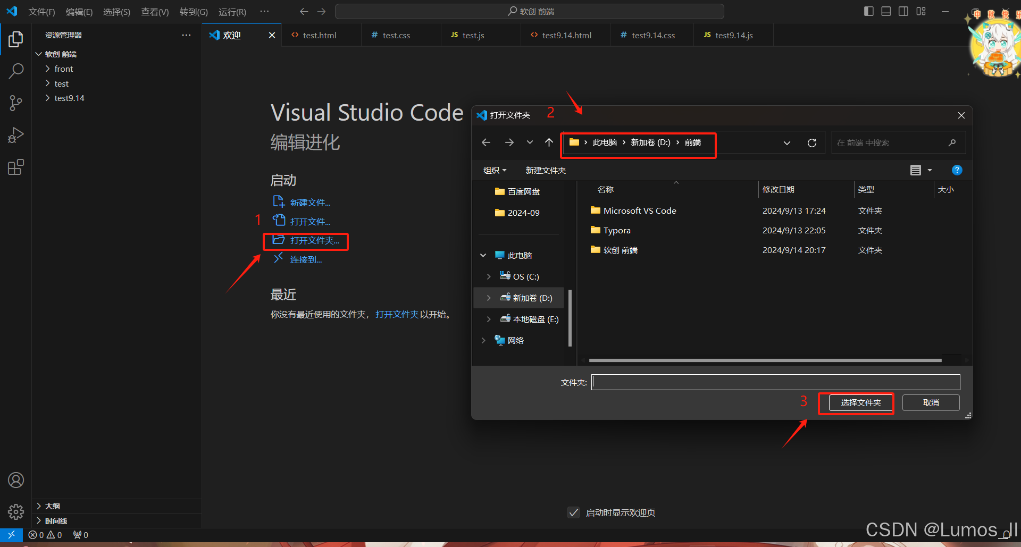This screenshot has height=547, width=1021.
Task: Show errors and warnings in status bar
Action: pyautogui.click(x=45, y=535)
